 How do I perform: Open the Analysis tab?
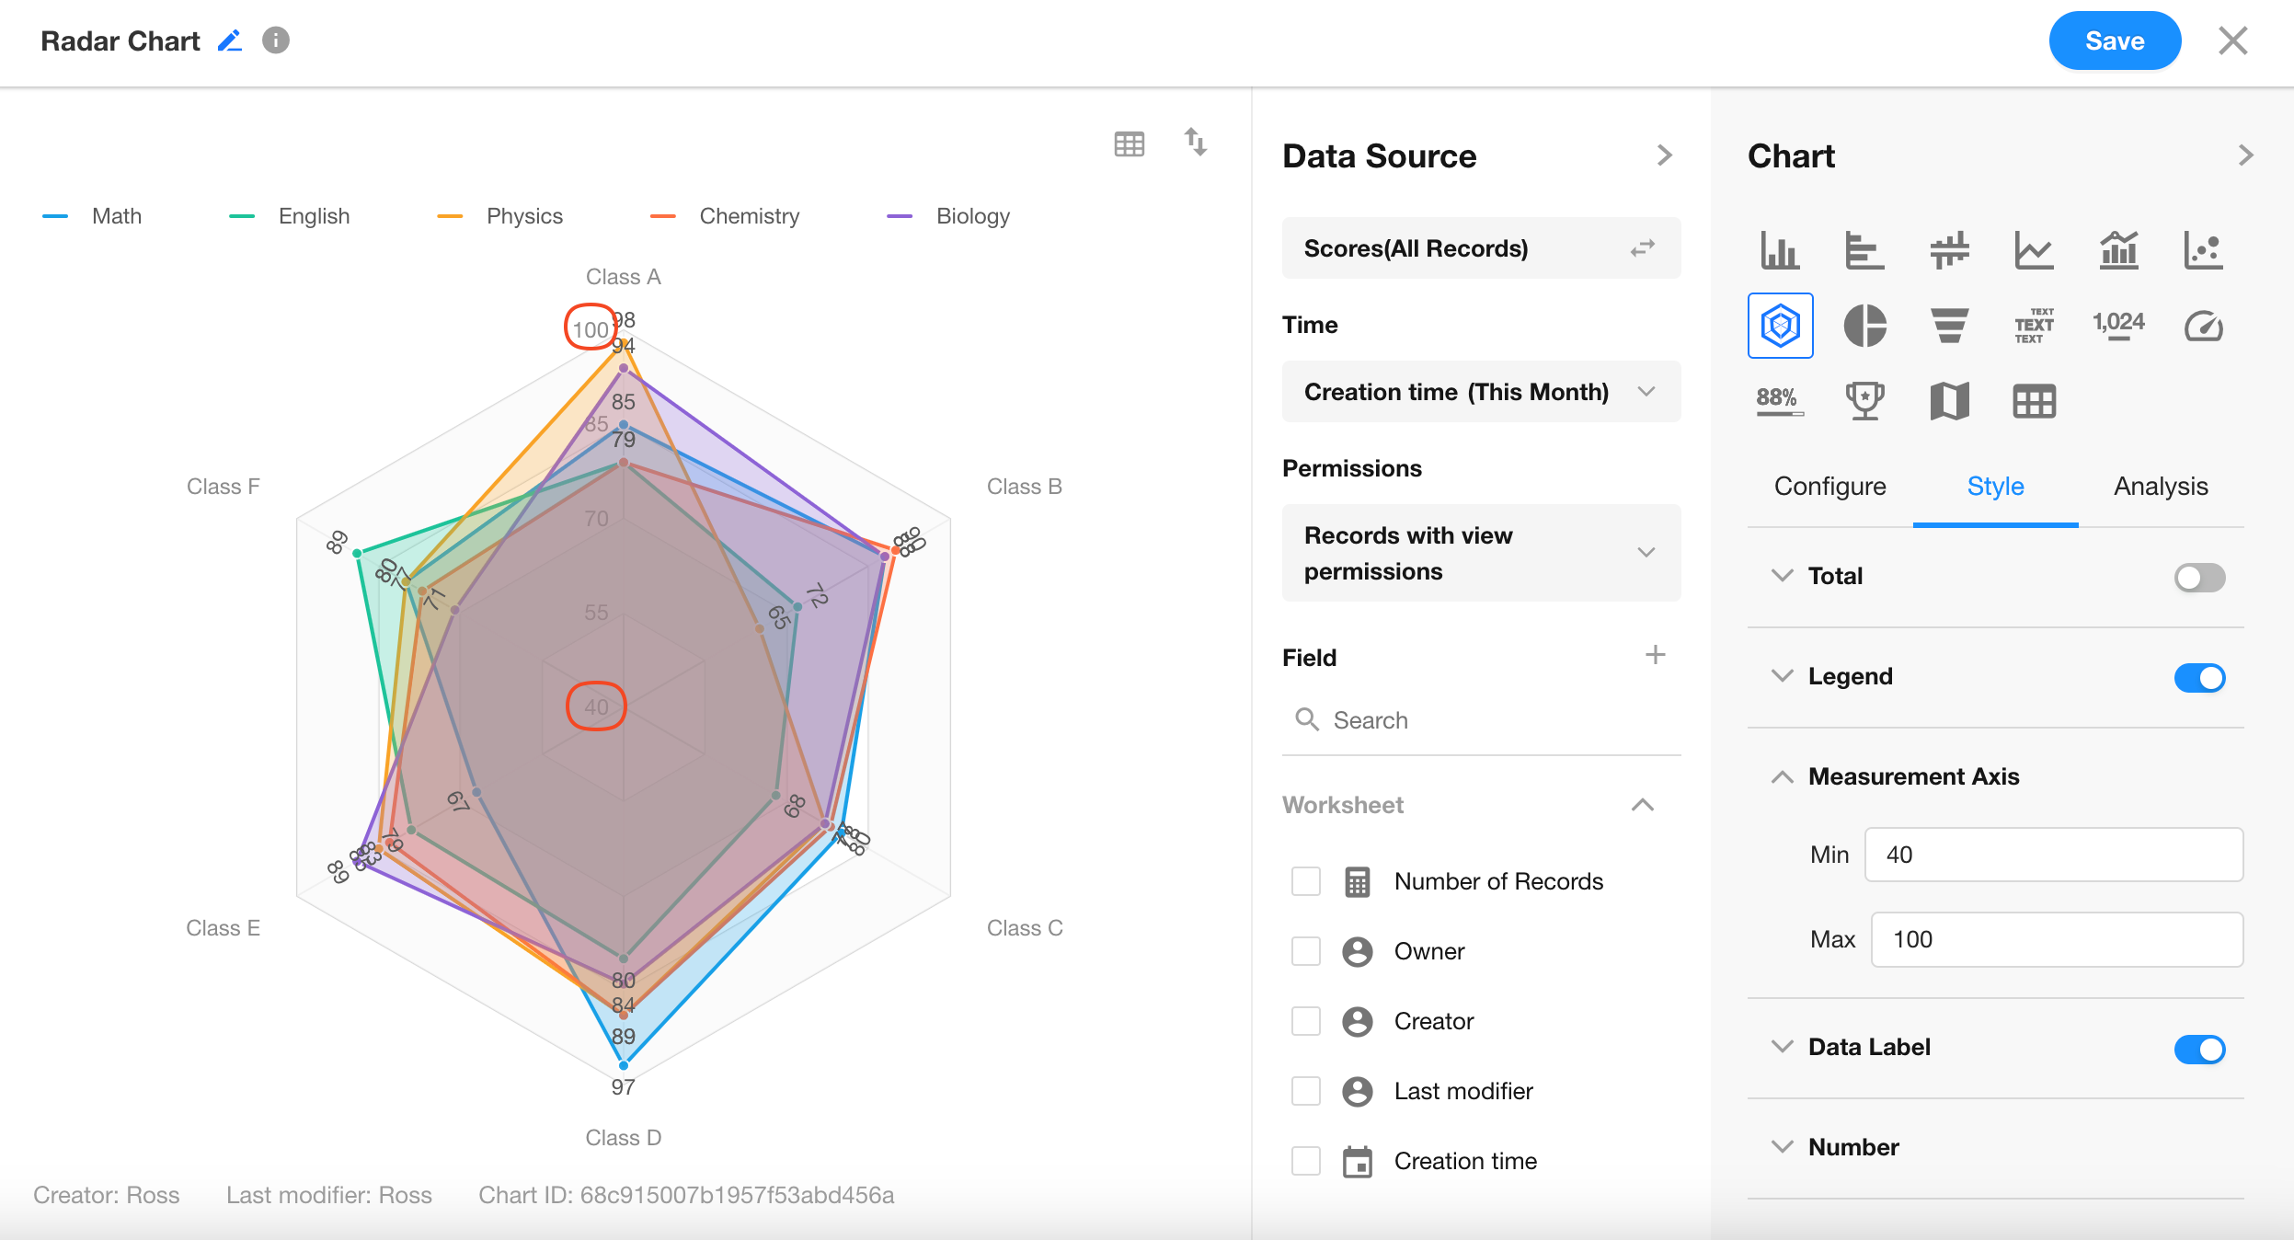coord(2161,486)
